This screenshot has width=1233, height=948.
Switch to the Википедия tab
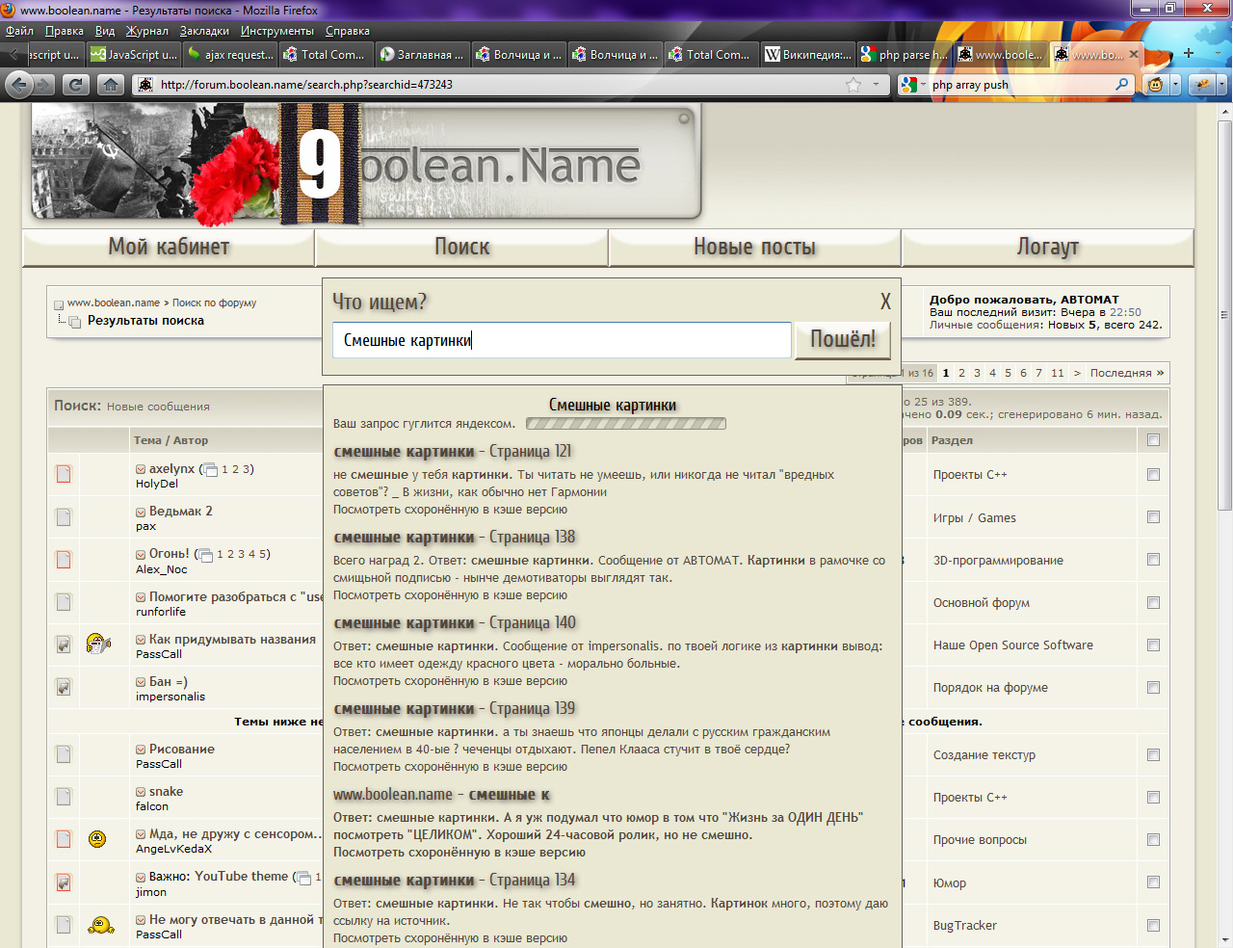pyautogui.click(x=807, y=55)
